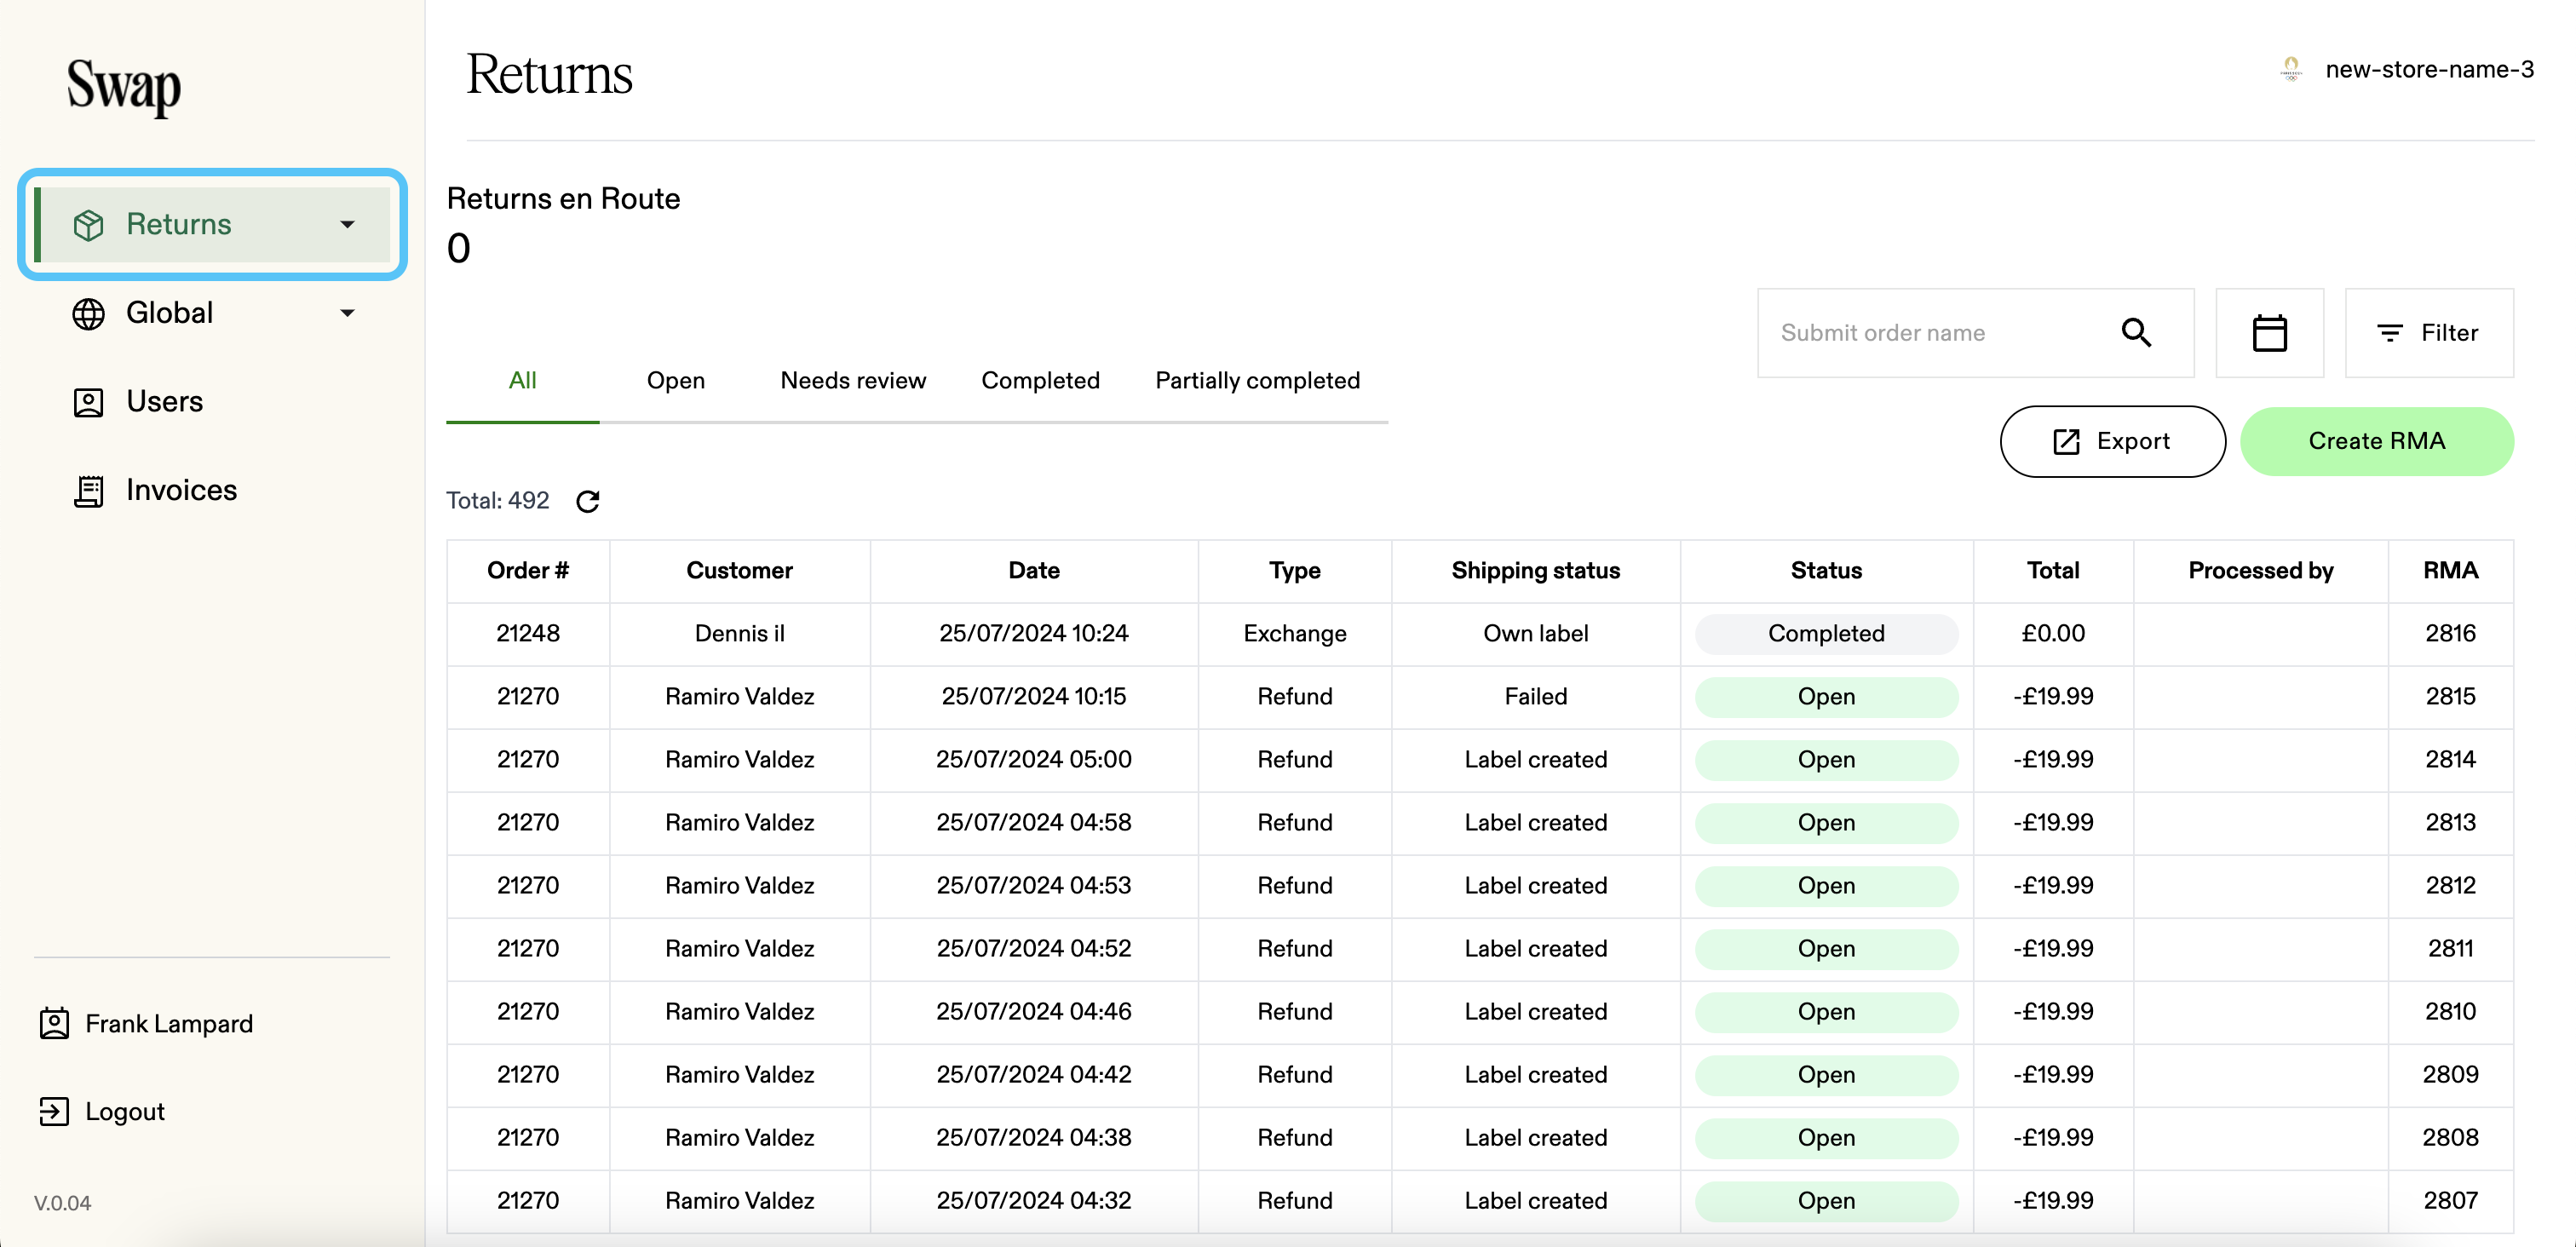
Task: Click the Completed status badge
Action: (x=1826, y=634)
